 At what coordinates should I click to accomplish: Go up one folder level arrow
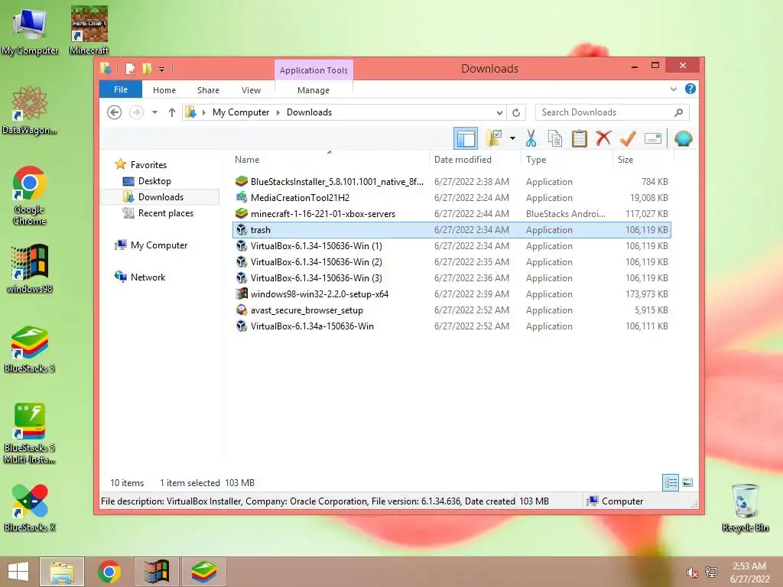coord(172,112)
